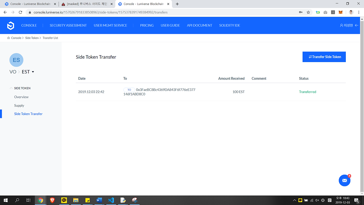Select PRICING in the top navigation

point(147,25)
